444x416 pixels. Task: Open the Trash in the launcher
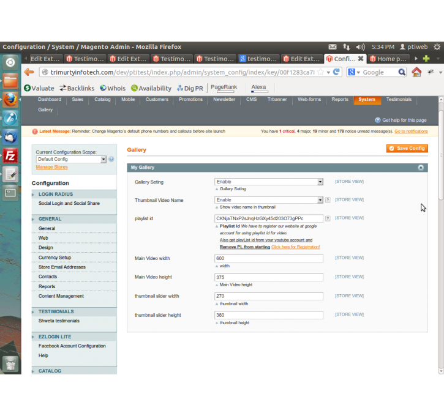tap(10, 363)
